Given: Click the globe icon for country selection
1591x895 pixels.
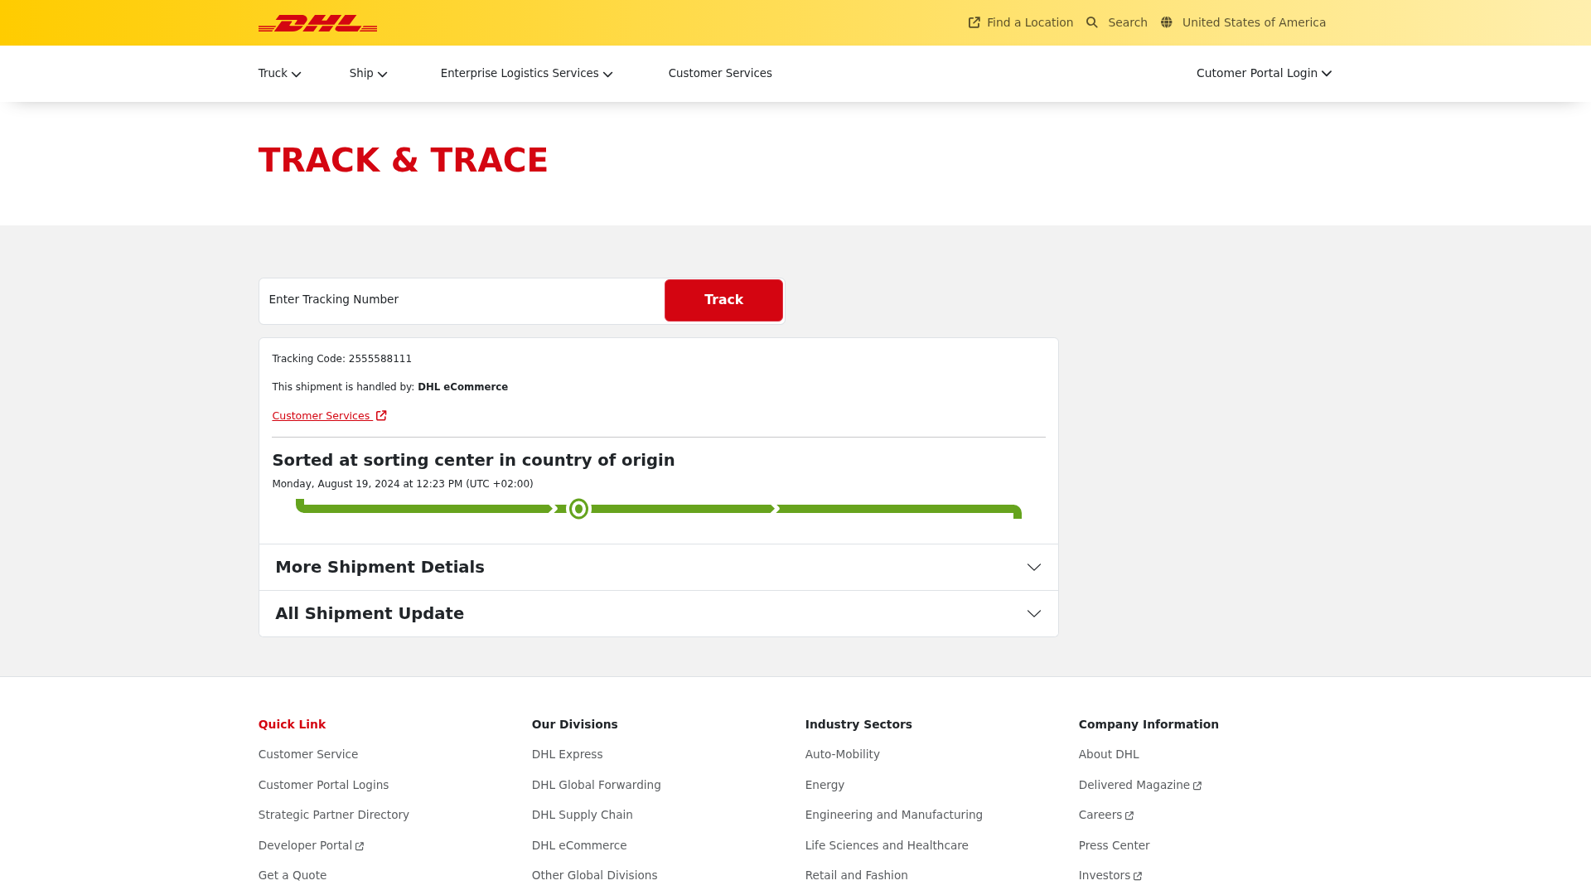Looking at the screenshot, I should pos(1167,22).
